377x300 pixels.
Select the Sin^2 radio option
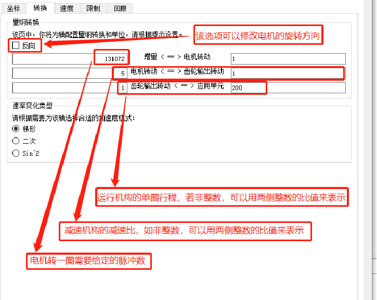(x=16, y=154)
